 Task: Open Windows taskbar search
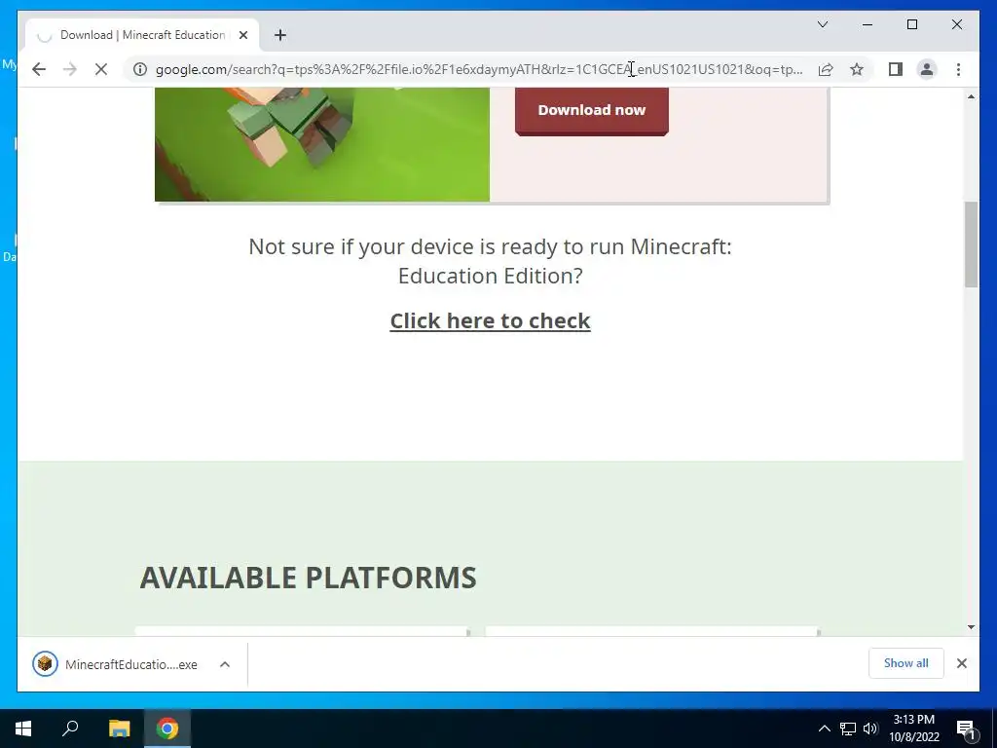point(70,729)
